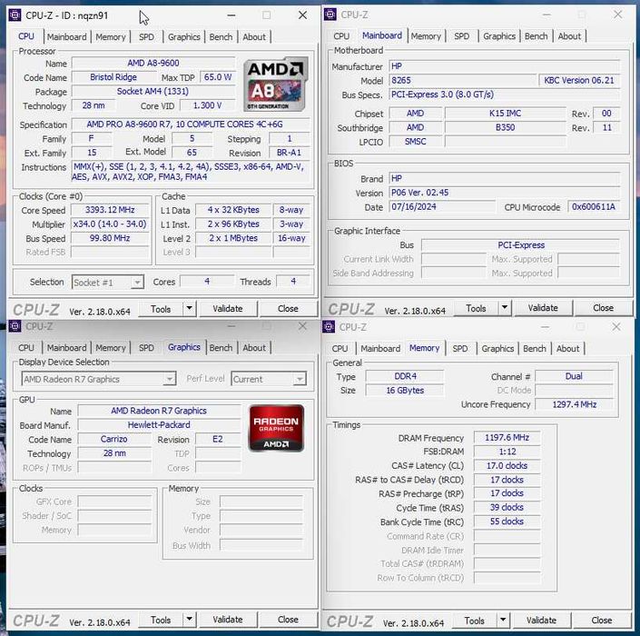Click the Package value Socket AM4 (1331)
This screenshot has height=636, width=640.
coord(153,91)
